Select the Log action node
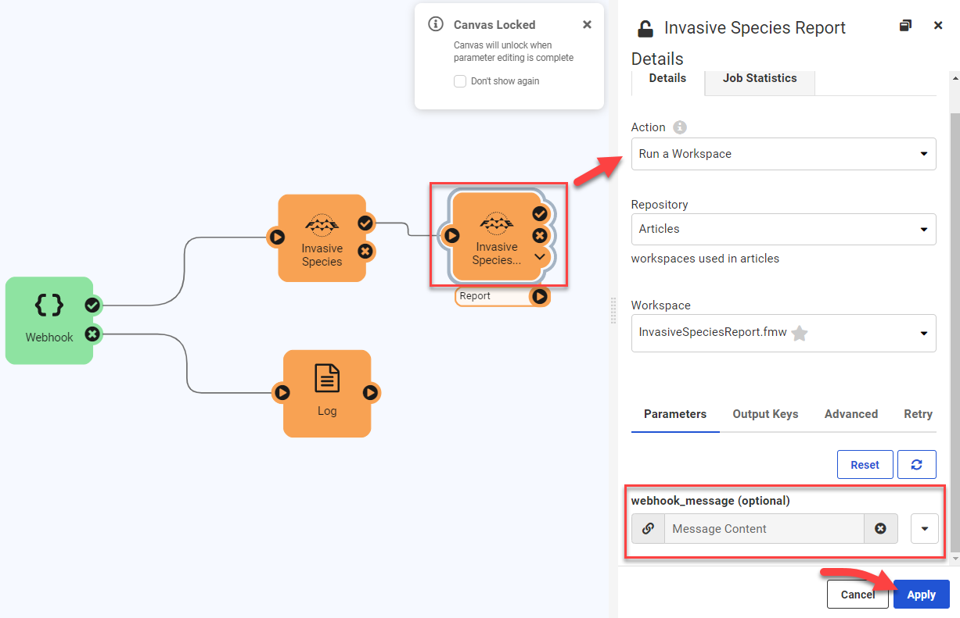The image size is (960, 618). (326, 392)
